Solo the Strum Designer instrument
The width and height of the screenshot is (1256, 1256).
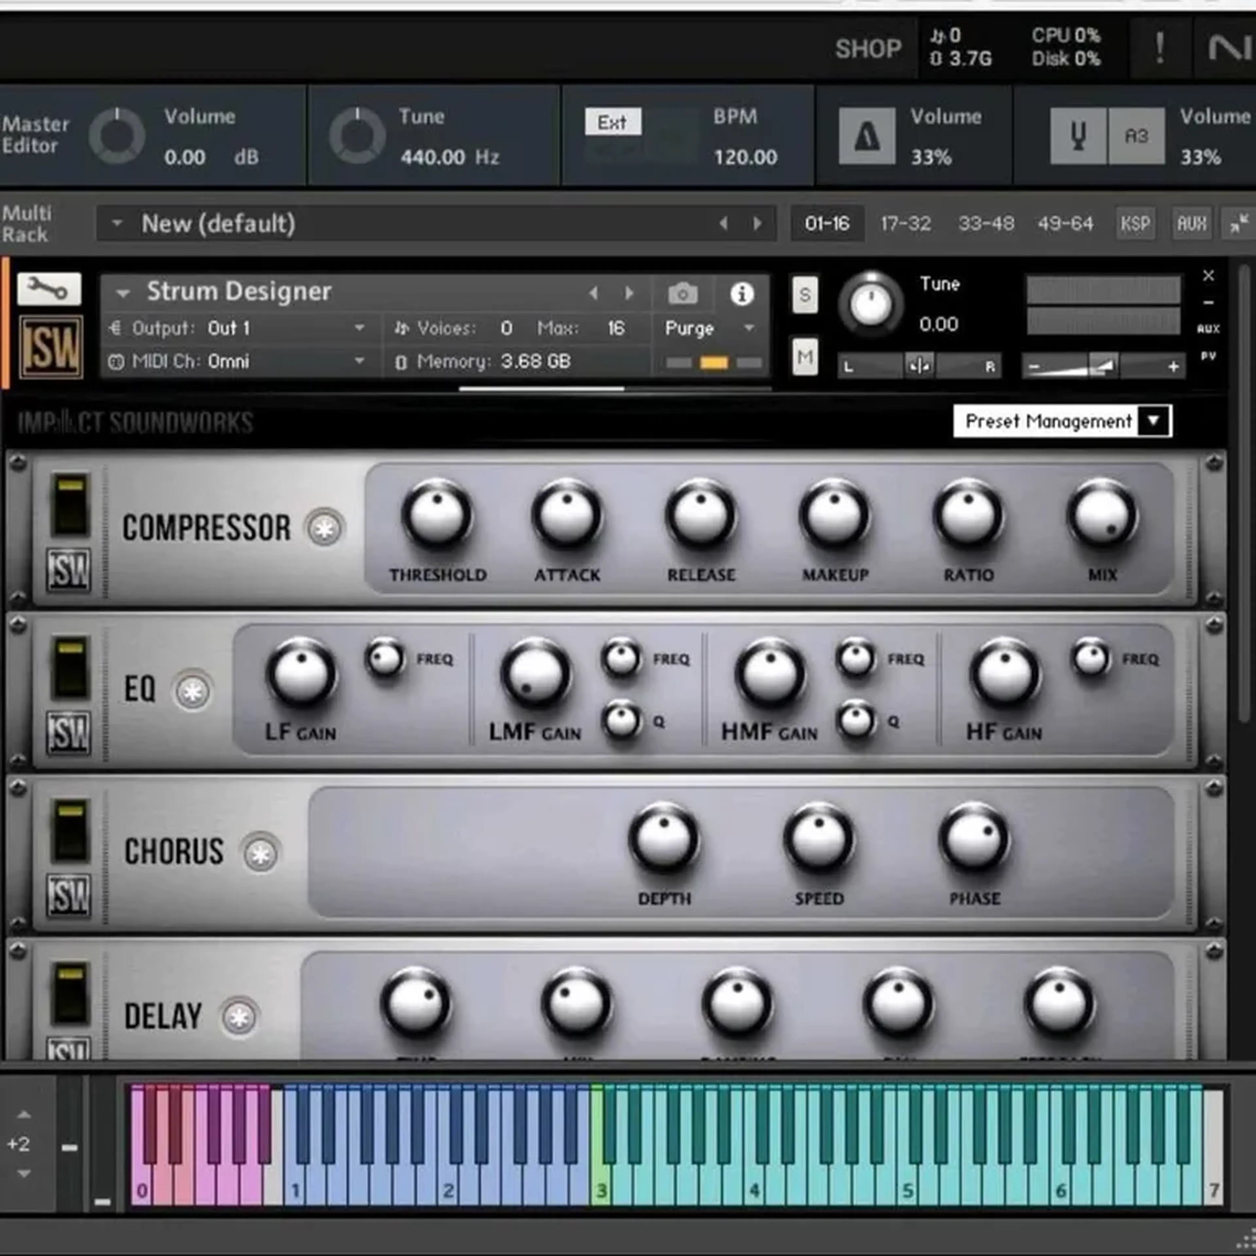tap(805, 295)
